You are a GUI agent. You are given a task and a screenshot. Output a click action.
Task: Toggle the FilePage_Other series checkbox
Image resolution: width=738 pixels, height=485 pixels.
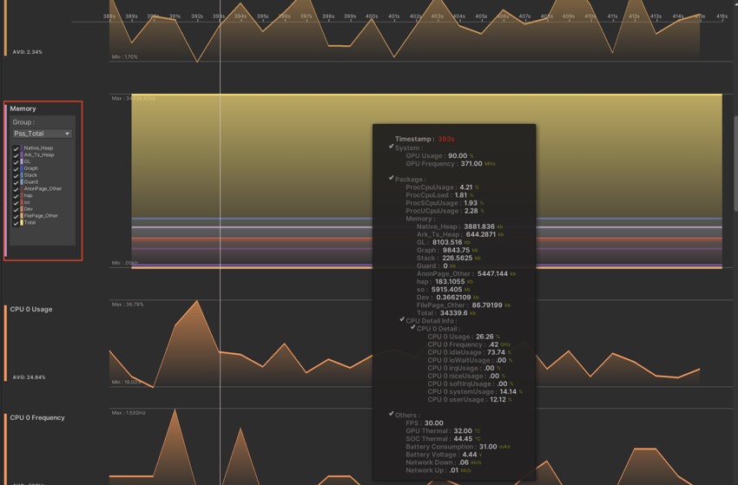[x=16, y=216]
